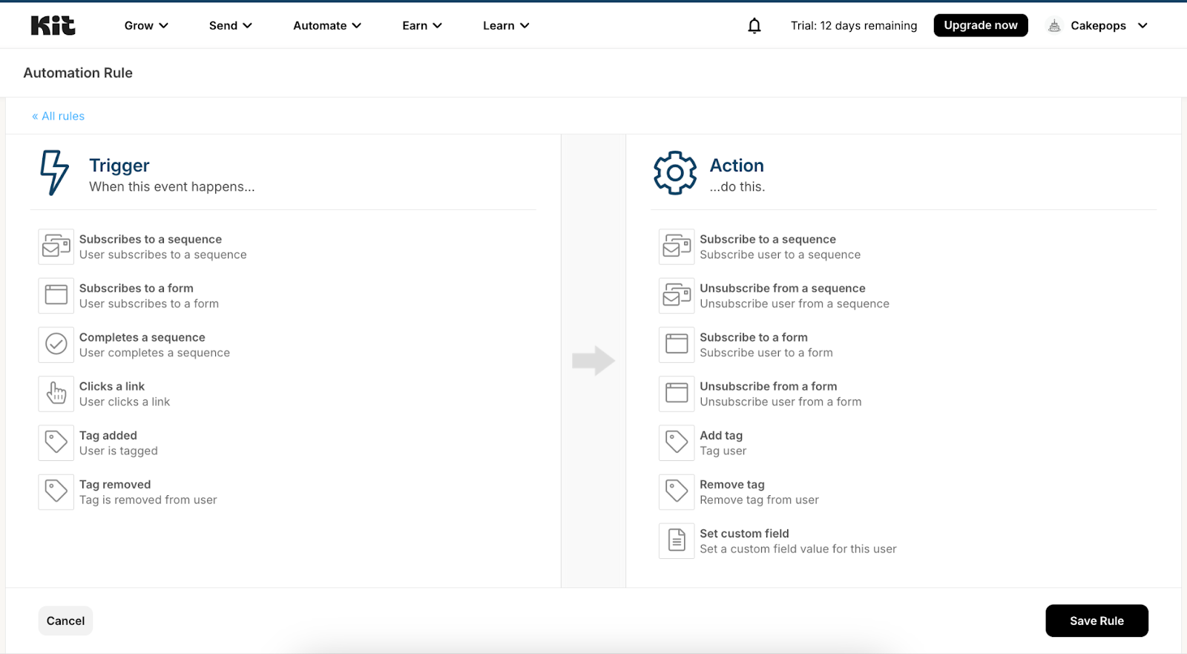
Task: Open the notifications bell
Action: pyautogui.click(x=754, y=26)
